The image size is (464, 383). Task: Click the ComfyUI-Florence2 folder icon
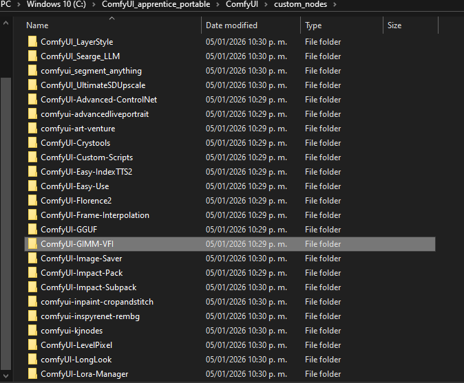coord(32,201)
